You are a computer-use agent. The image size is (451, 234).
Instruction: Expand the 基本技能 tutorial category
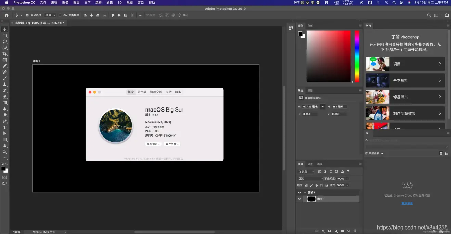[x=405, y=80]
